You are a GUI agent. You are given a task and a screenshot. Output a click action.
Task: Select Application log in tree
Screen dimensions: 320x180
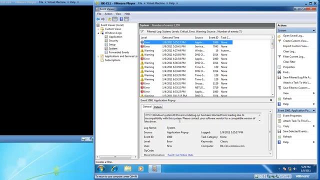pos(115,36)
